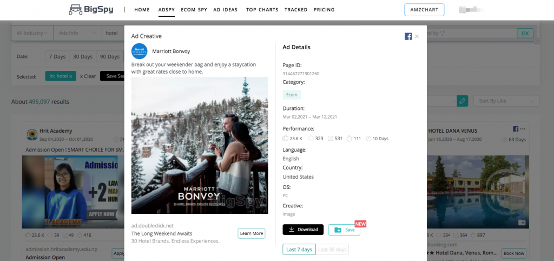Viewport: 554px width, 261px height.
Task: Click comments icon next to 39
Action: click(x=49, y=235)
